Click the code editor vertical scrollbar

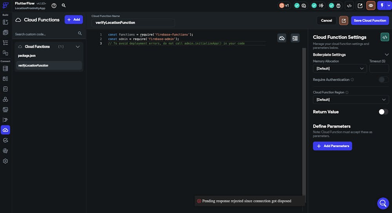(x=304, y=122)
